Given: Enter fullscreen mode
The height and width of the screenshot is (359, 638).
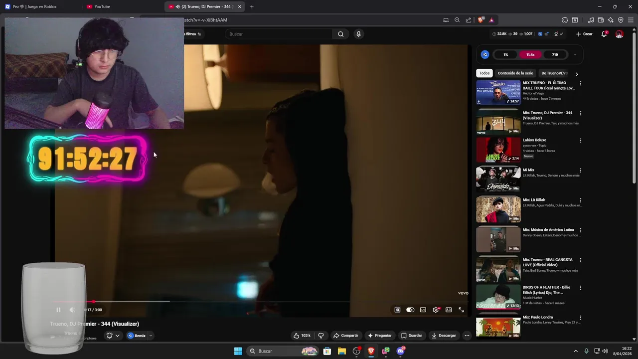Looking at the screenshot, I should tap(462, 310).
